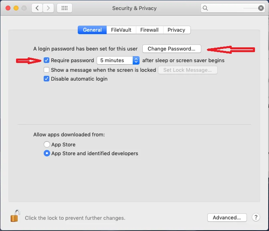Select the App Store radio option
The width and height of the screenshot is (269, 231).
point(47,145)
